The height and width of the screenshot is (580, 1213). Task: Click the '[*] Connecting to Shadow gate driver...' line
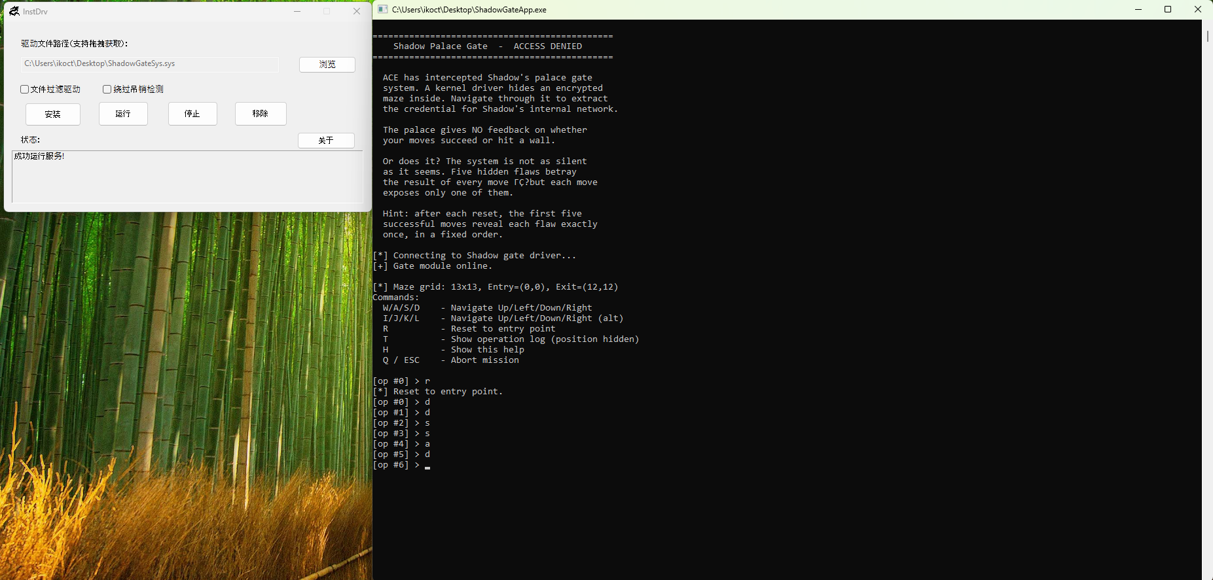click(x=475, y=256)
